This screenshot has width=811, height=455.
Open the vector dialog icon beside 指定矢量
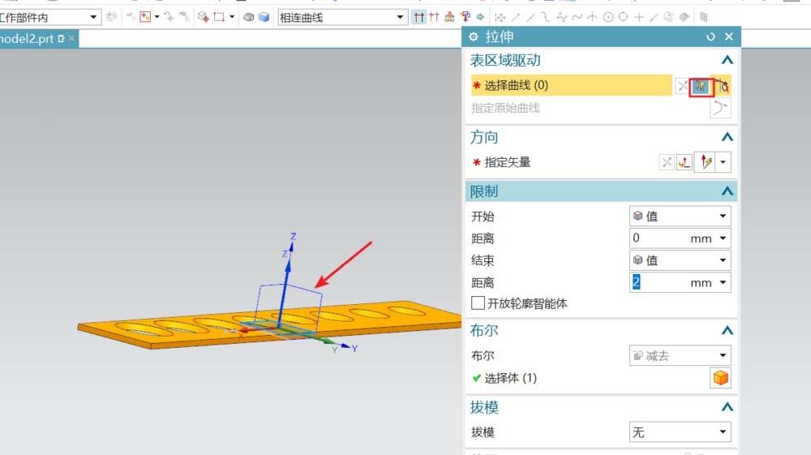point(684,162)
